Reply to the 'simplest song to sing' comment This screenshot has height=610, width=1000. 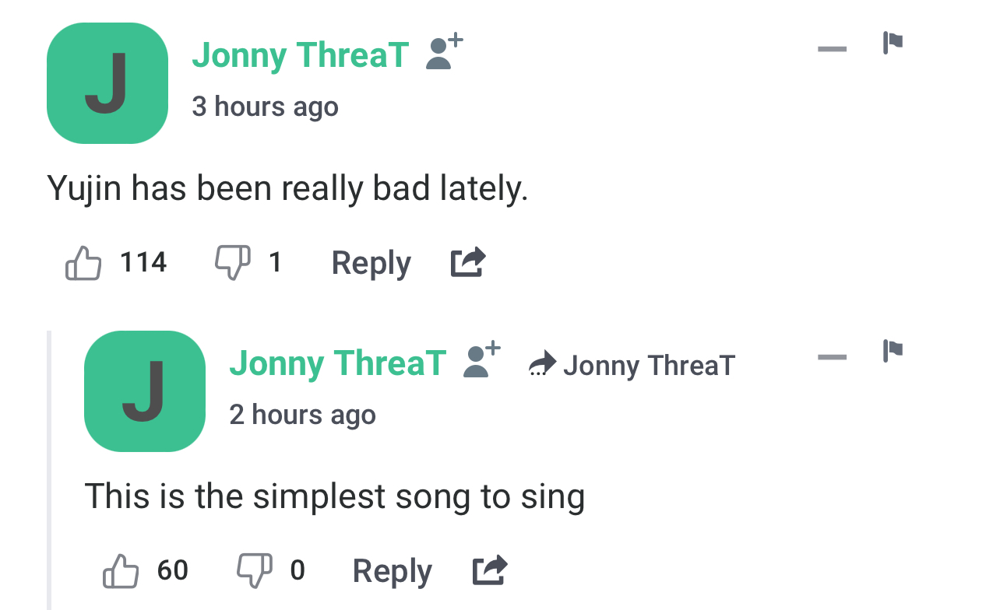pos(392,572)
